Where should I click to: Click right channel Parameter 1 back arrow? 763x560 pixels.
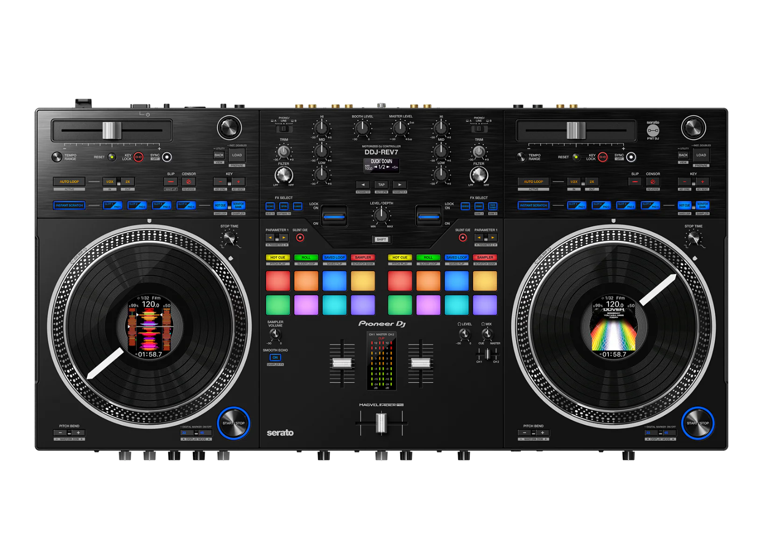tap(479, 238)
